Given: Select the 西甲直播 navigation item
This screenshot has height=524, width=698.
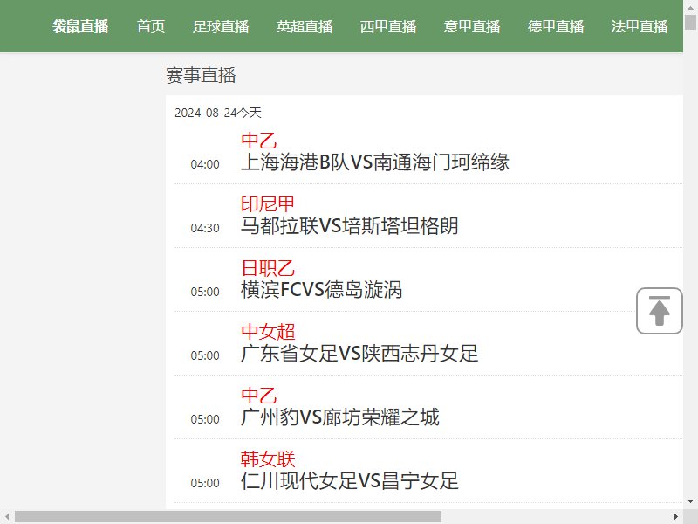Looking at the screenshot, I should [x=388, y=26].
